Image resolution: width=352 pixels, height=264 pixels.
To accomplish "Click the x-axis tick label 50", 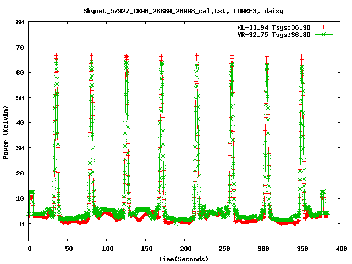I will (x=69, y=249).
